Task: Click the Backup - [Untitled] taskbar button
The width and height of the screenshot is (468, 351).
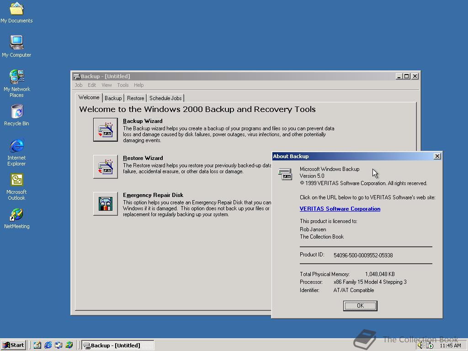Action: point(118,346)
